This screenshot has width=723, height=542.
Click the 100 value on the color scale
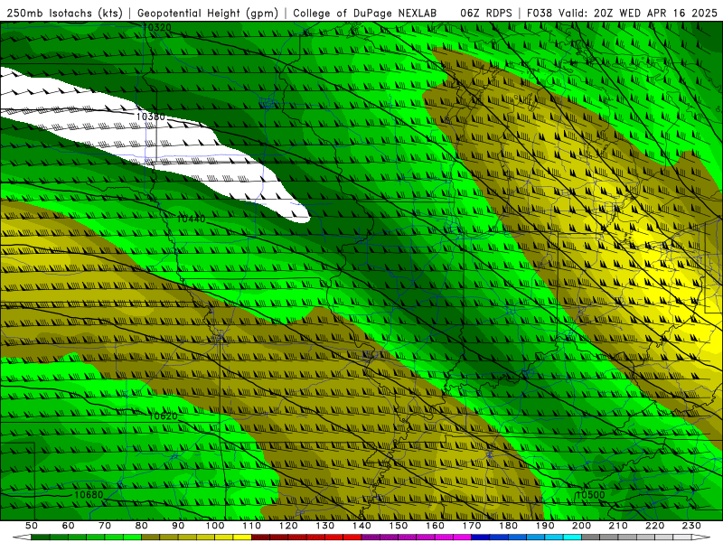[215, 526]
